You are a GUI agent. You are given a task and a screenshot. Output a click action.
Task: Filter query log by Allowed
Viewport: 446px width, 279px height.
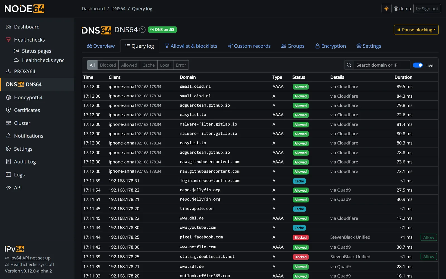[x=129, y=65]
